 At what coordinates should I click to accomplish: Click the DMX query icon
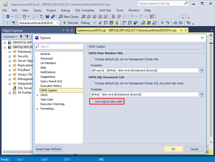[95, 16]
